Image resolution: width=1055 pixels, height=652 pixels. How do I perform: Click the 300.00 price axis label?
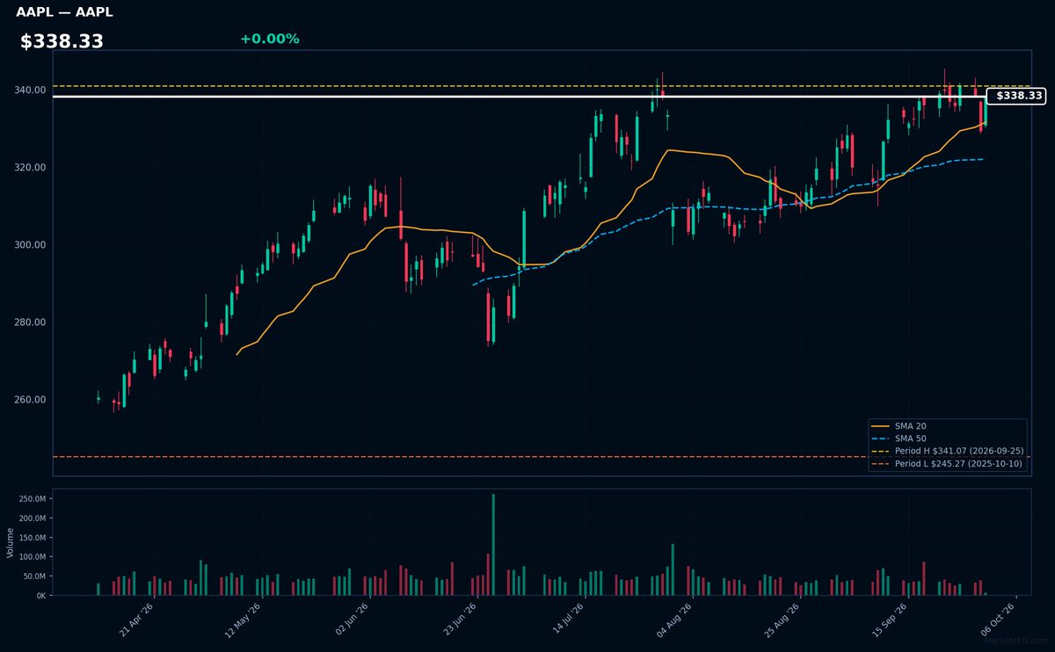tap(30, 244)
